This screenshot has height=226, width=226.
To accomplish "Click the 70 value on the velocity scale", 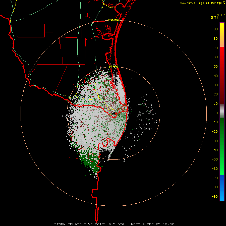I will pos(216,48).
